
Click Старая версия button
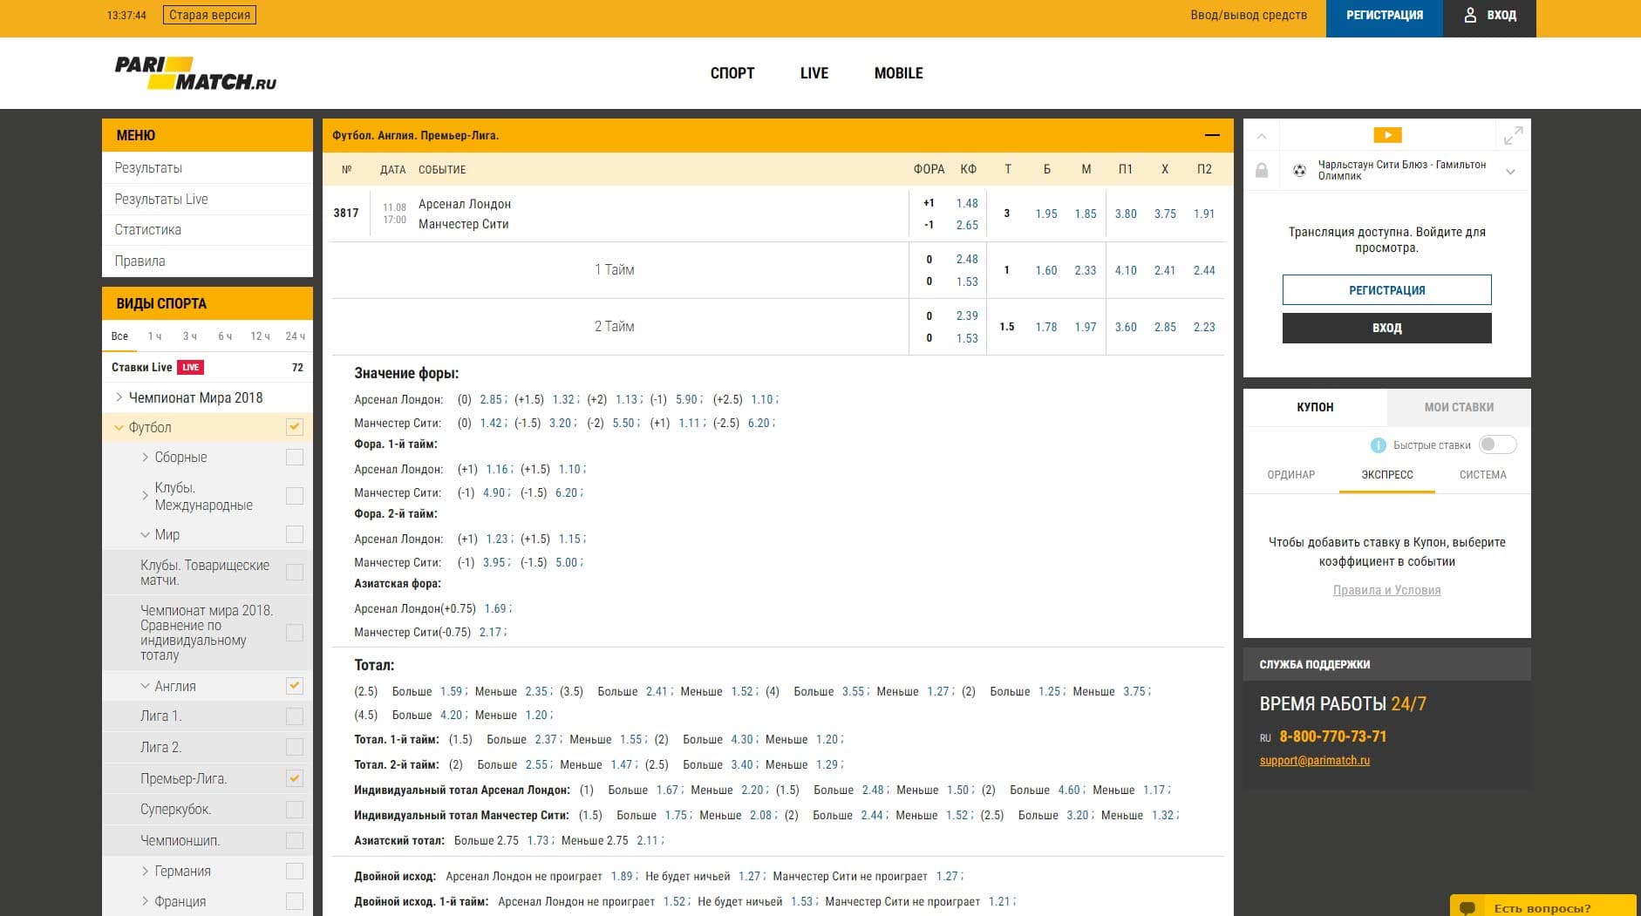209,15
